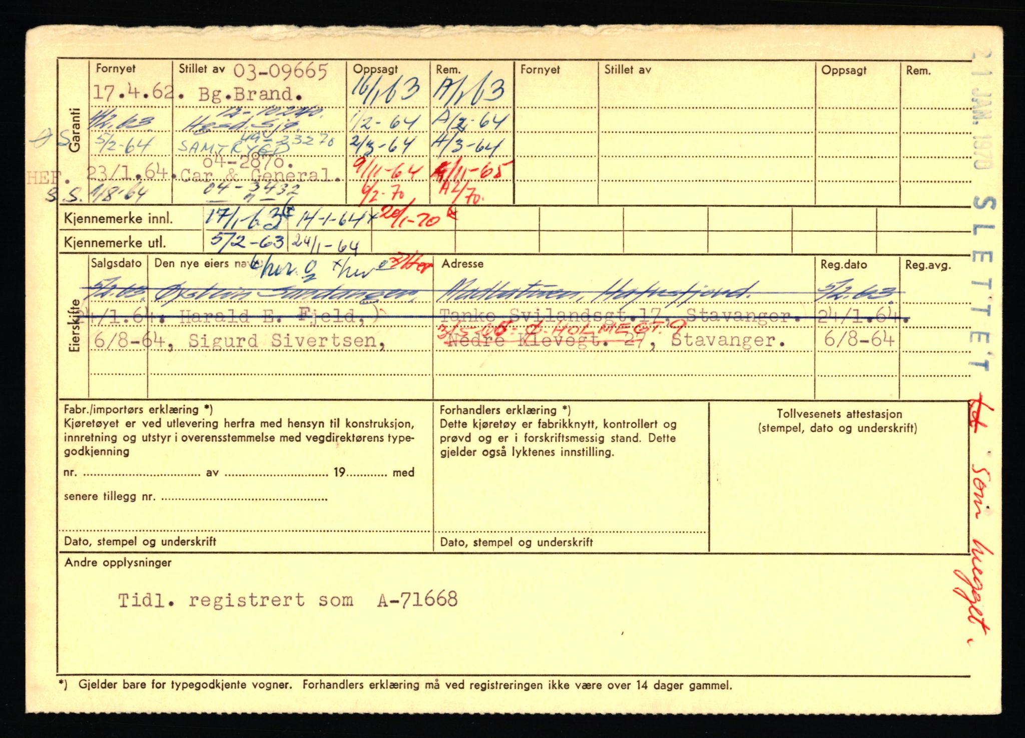This screenshot has height=738, width=1025.
Task: Click the handwritten date 5/2-63
Action: pos(247,242)
